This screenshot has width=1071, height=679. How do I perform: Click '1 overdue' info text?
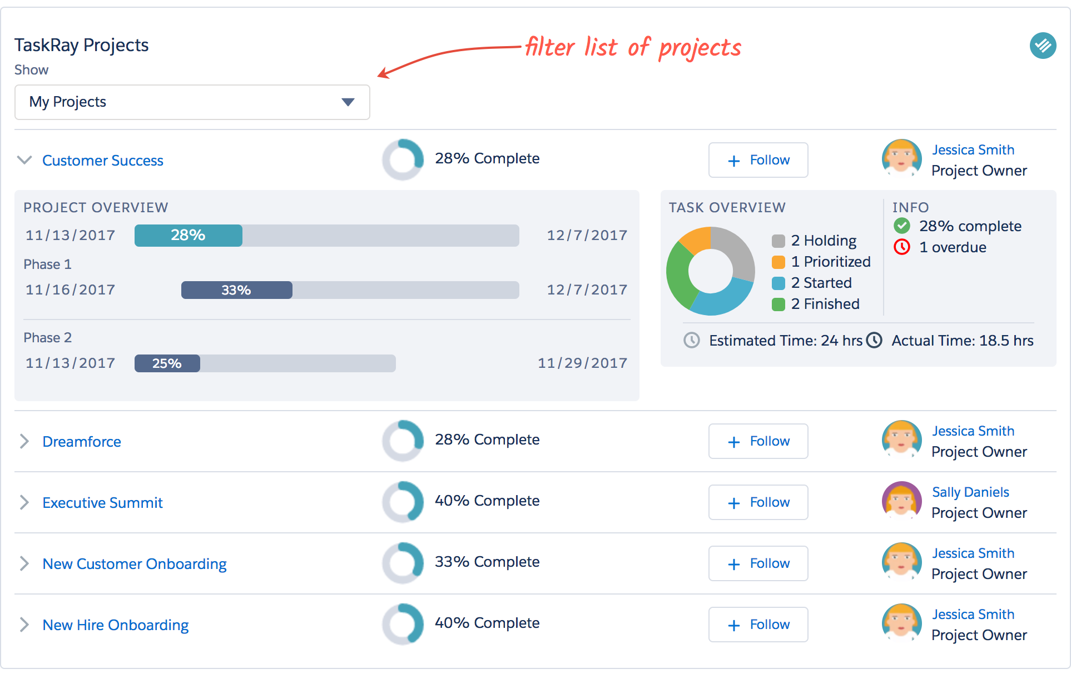tap(953, 247)
